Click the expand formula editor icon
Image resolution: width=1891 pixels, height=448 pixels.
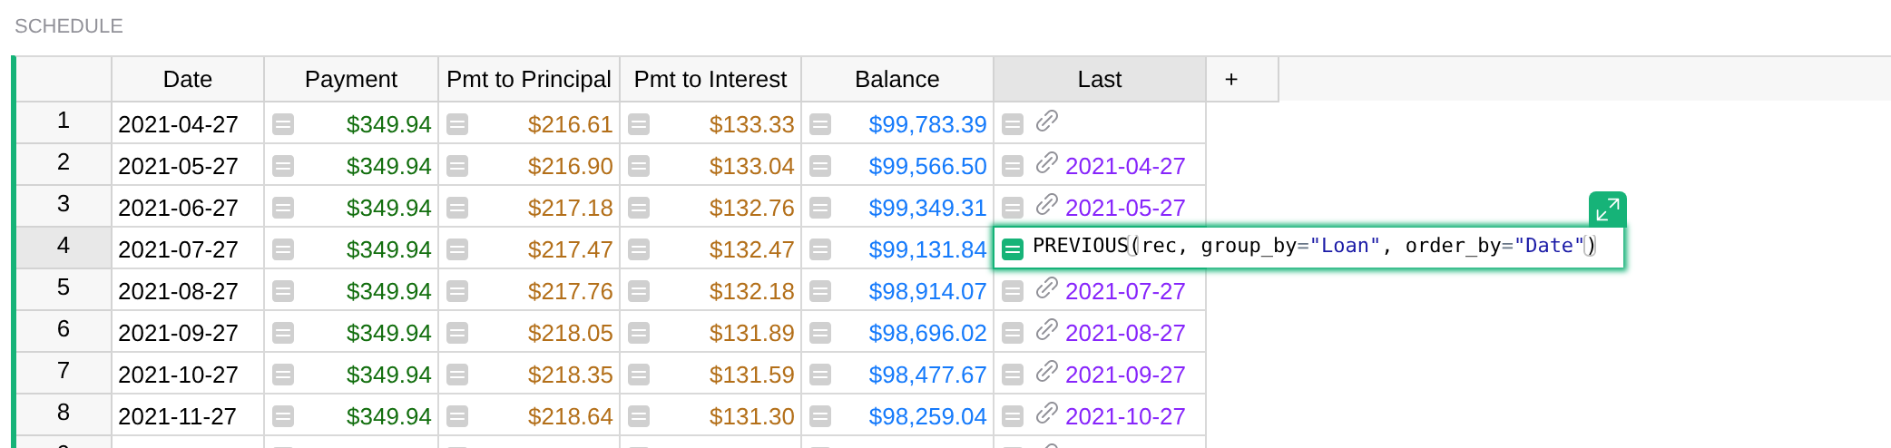1607,209
